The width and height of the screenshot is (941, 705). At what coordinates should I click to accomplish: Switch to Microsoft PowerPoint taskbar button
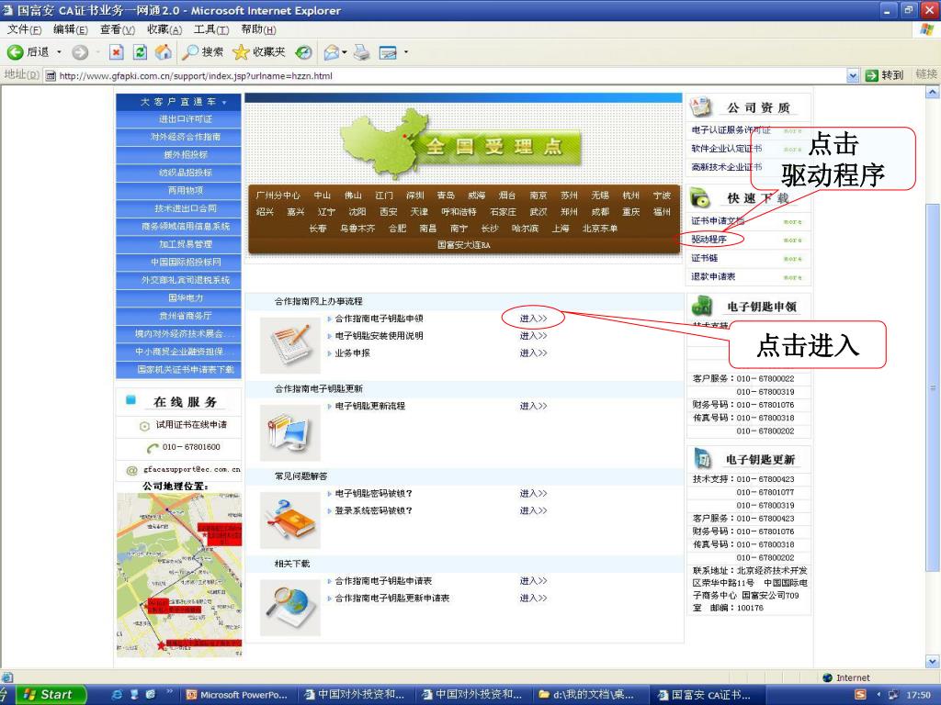[238, 694]
